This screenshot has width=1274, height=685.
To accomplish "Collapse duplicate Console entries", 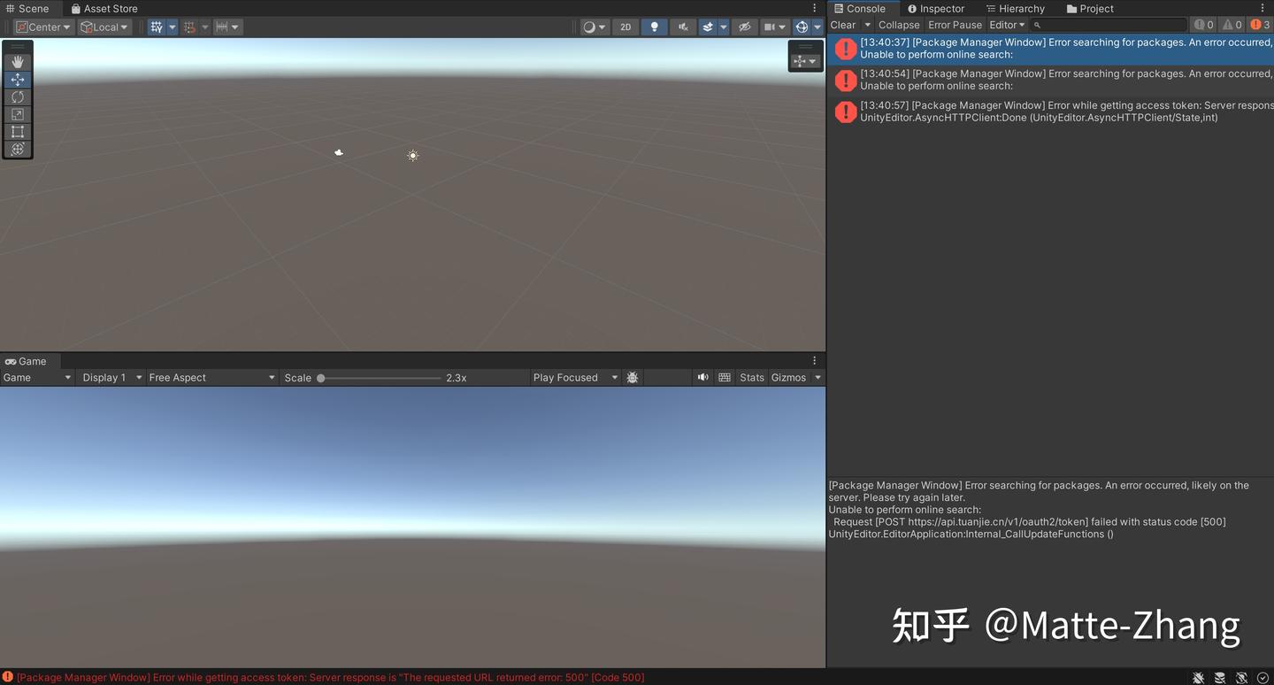I will click(899, 25).
